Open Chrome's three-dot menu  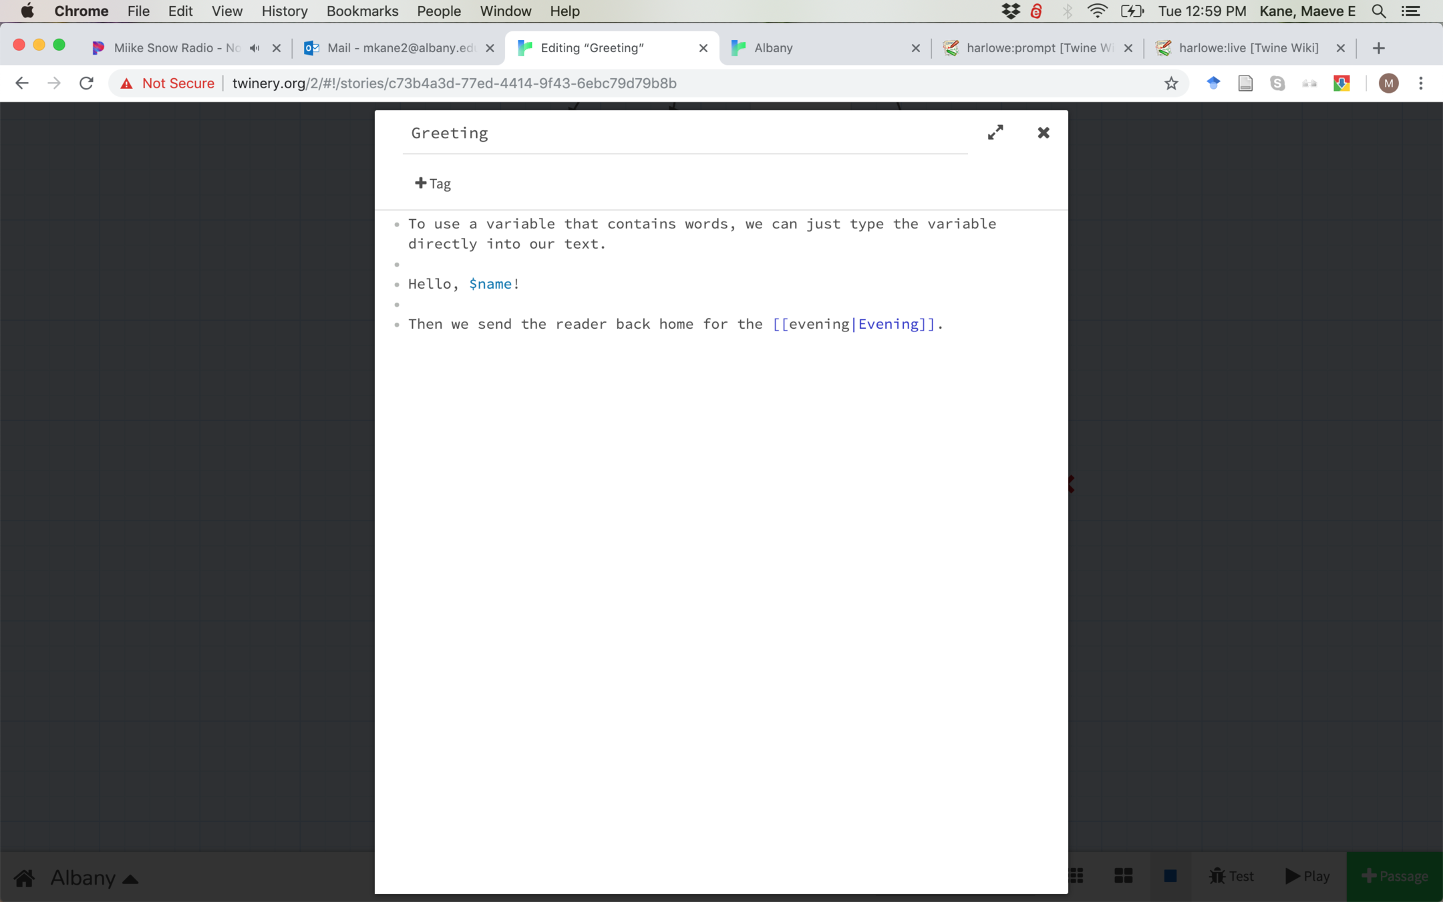[1421, 84]
